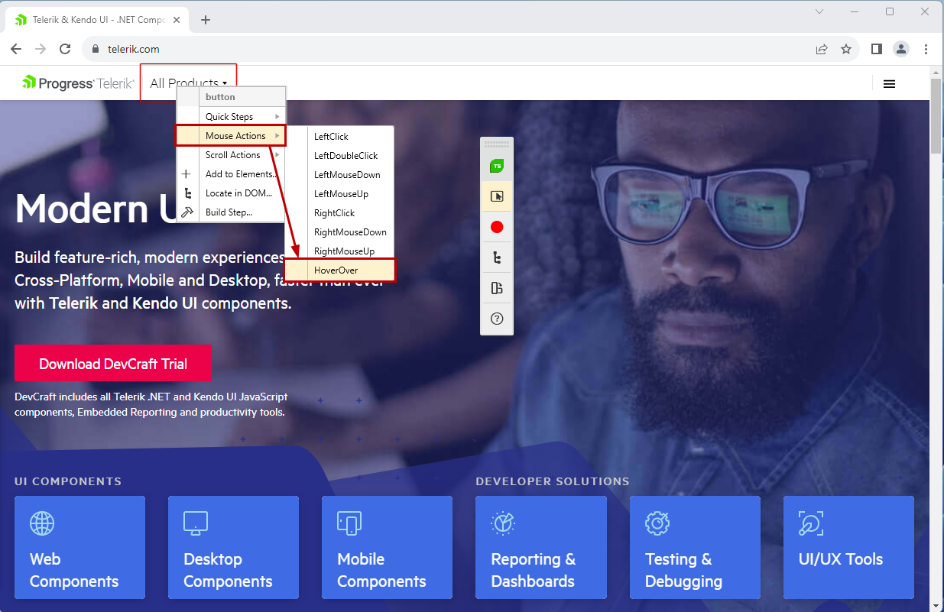Viewport: 944px width, 612px height.
Task: Open the Web Components card
Action: (x=79, y=547)
